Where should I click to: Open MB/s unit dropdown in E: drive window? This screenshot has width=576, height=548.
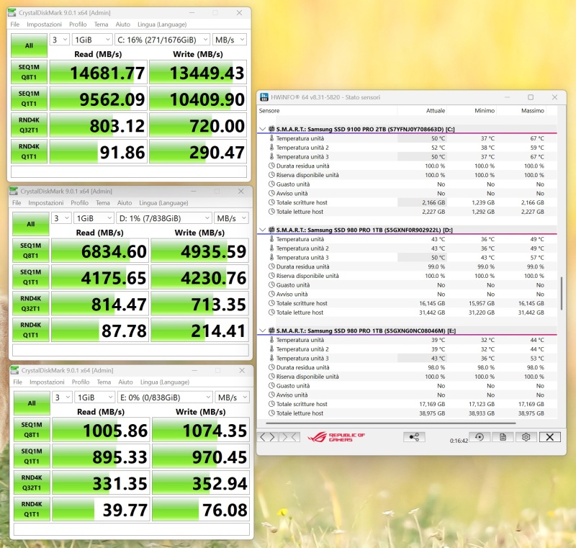click(235, 397)
